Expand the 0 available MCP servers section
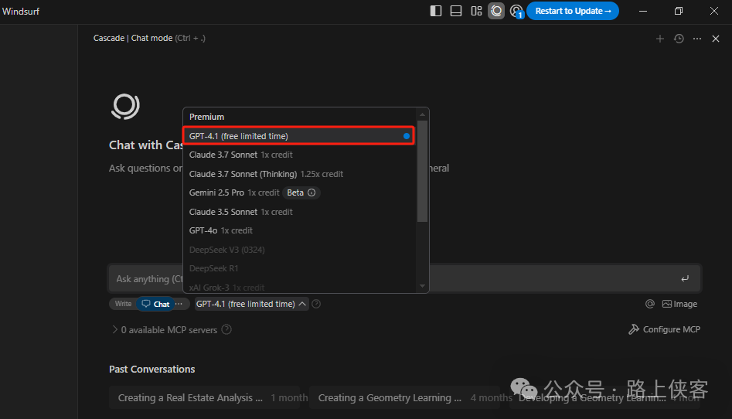The image size is (732, 419). coord(165,330)
